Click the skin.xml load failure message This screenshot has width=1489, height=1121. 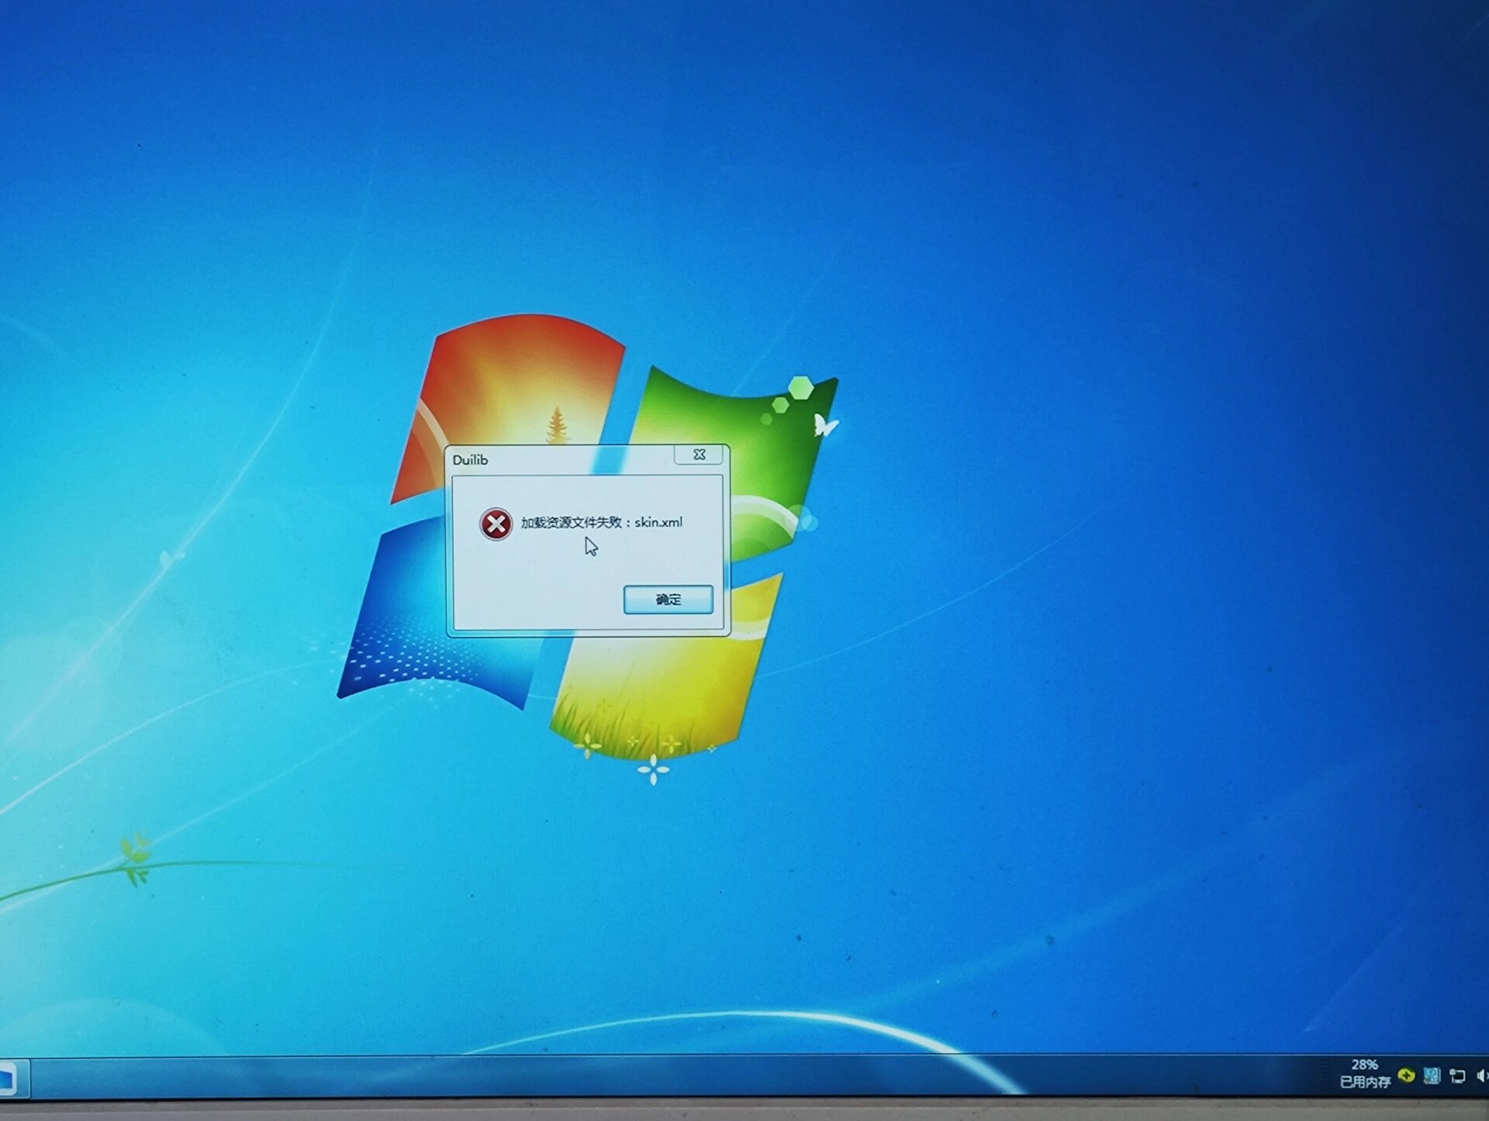pos(601,522)
